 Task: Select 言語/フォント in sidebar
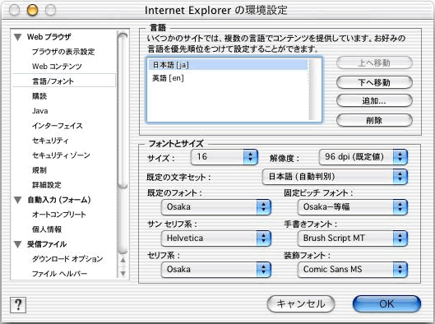[x=64, y=81]
